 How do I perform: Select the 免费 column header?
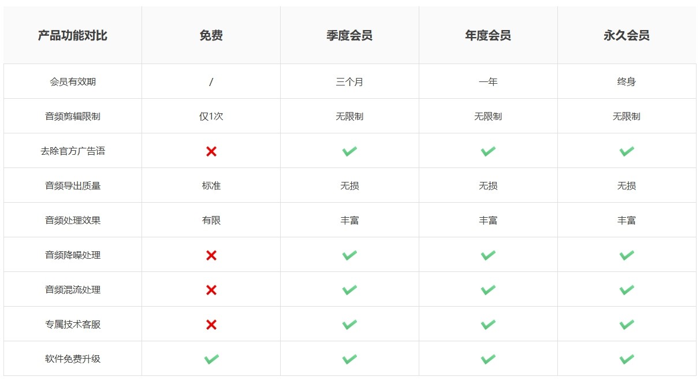[211, 36]
